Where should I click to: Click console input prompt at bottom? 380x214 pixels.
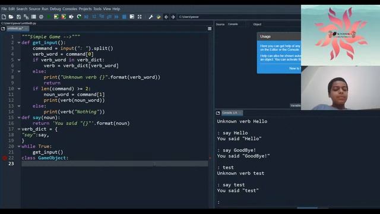coord(218,202)
